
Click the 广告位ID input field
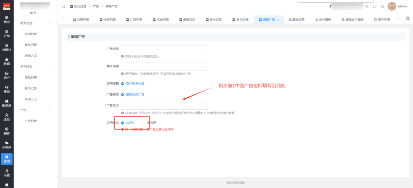click(x=164, y=106)
